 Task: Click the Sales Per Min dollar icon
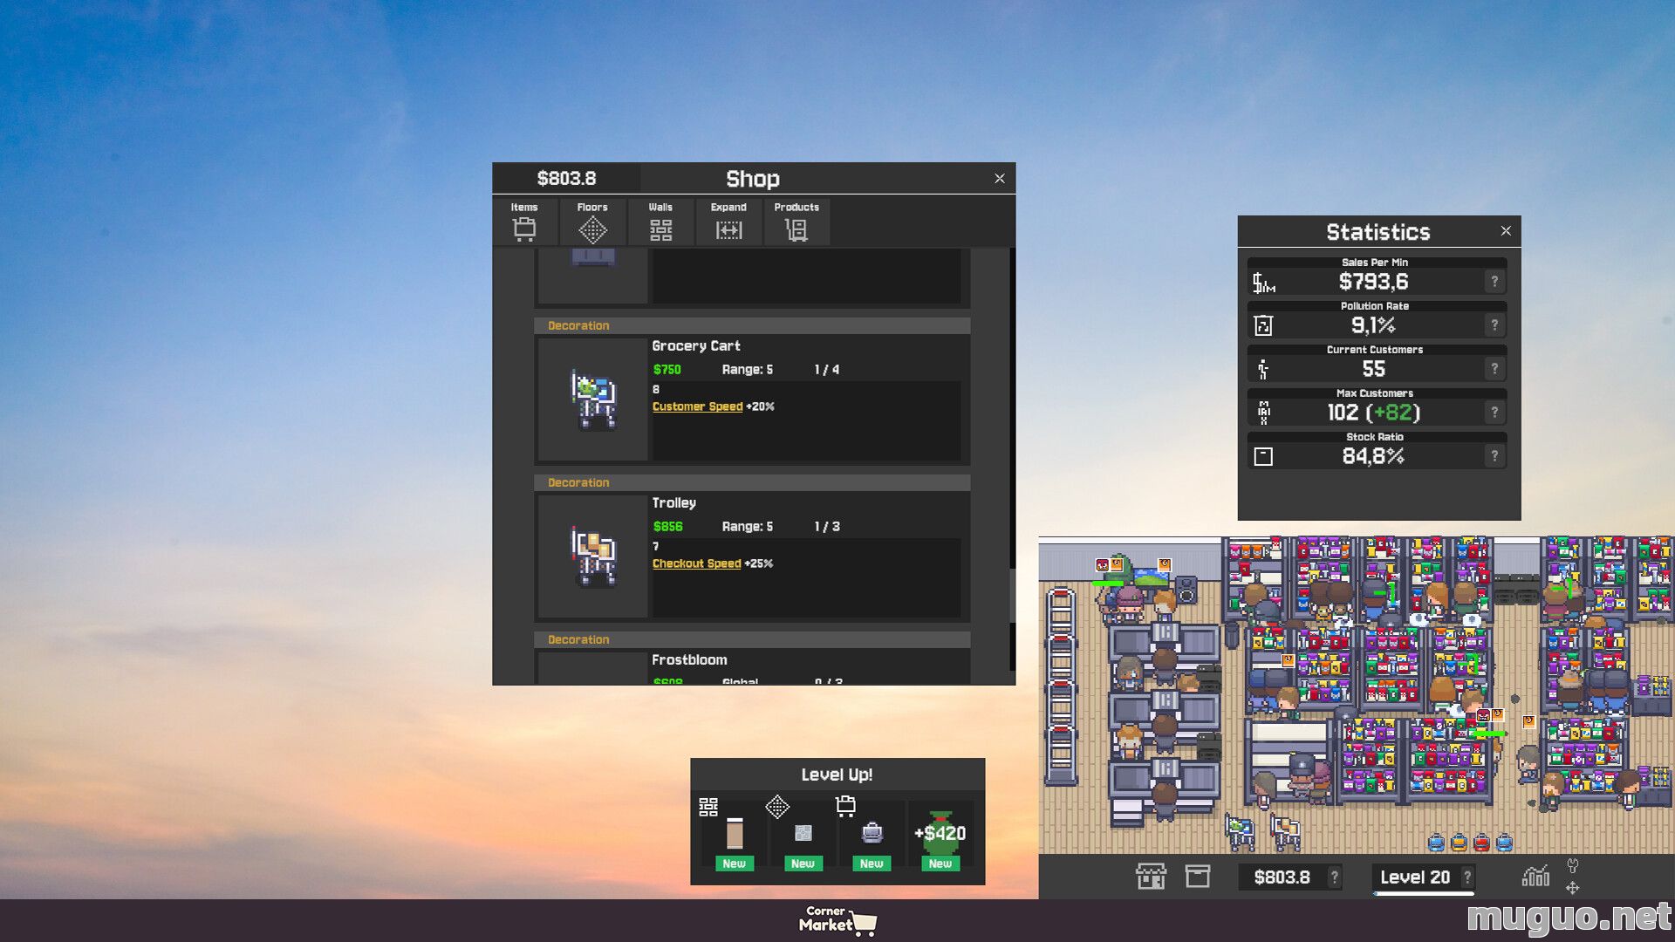[1263, 283]
